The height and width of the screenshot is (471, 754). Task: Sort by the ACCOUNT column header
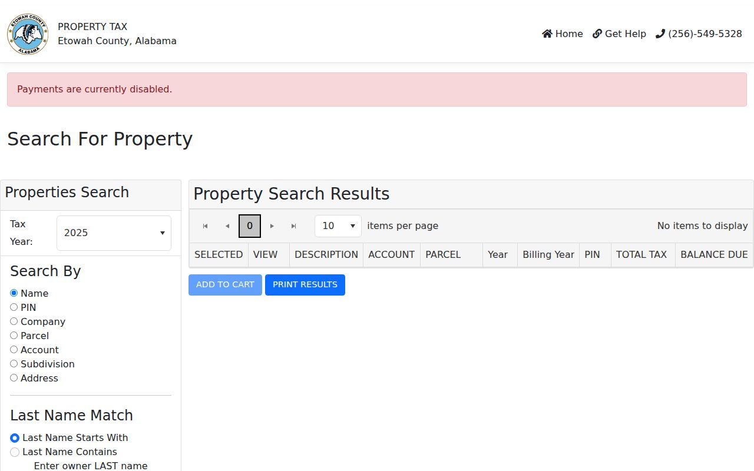(x=392, y=255)
